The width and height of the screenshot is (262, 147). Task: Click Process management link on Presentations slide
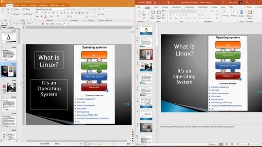pos(86,99)
